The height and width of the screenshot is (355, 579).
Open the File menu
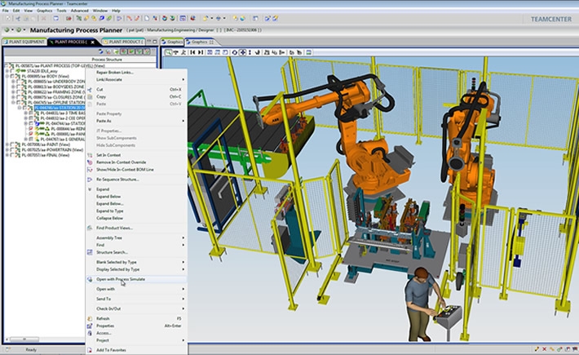pyautogui.click(x=6, y=11)
